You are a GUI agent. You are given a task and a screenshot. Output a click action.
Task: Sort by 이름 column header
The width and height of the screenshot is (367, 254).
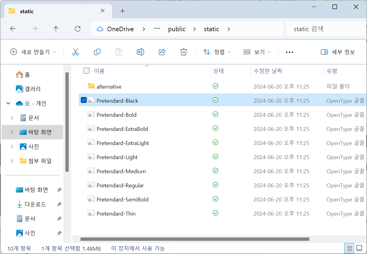[x=99, y=71]
